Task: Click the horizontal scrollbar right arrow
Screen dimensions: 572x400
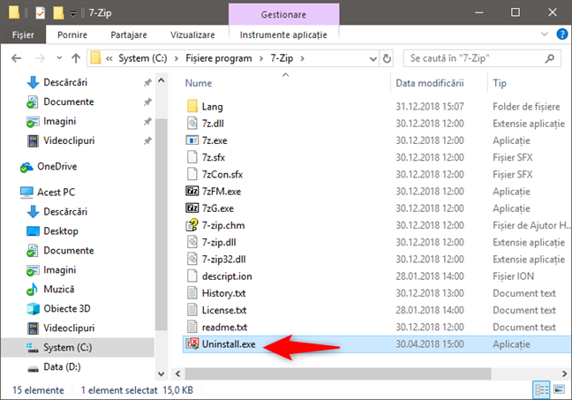Action: tap(564, 374)
